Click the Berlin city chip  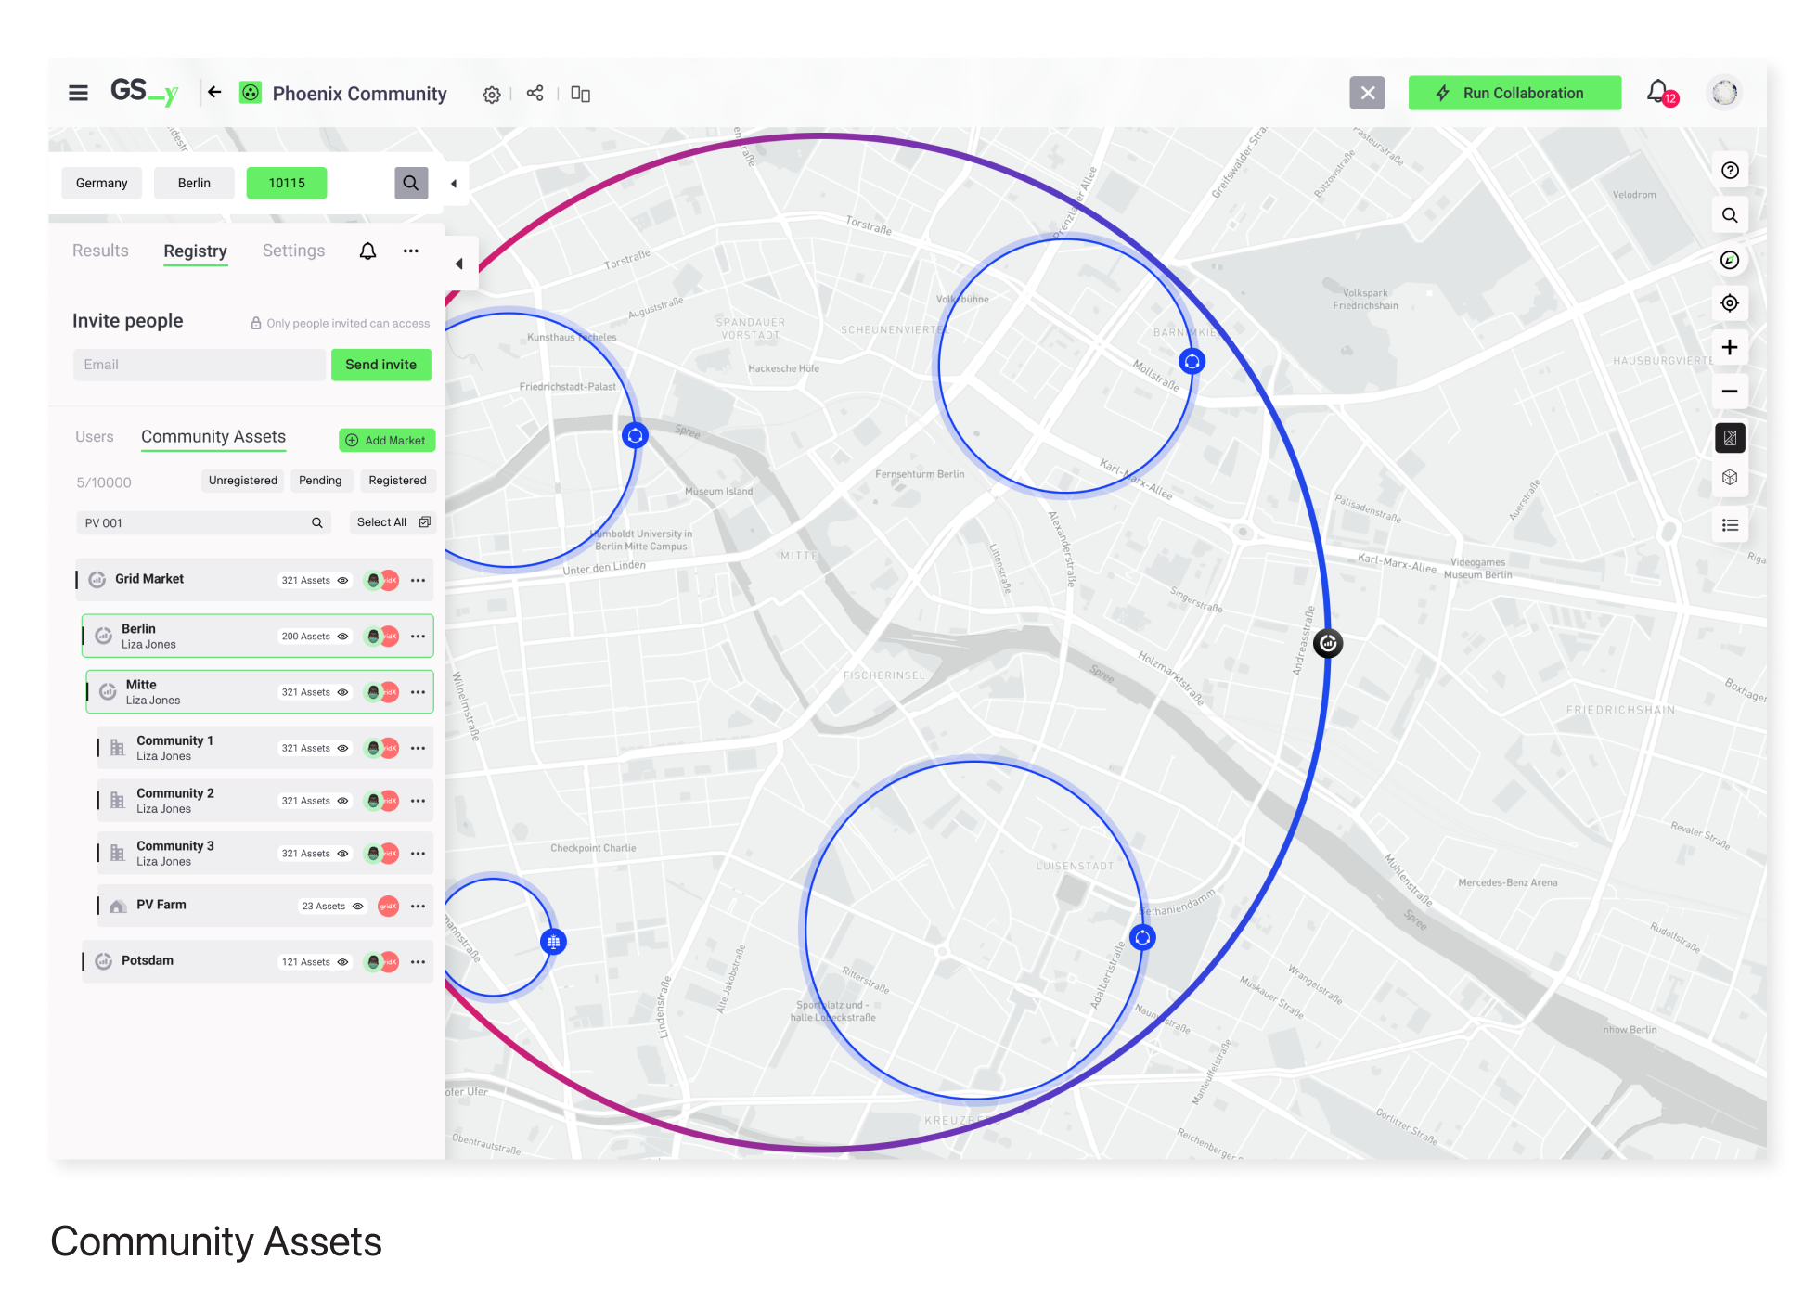pos(194,183)
